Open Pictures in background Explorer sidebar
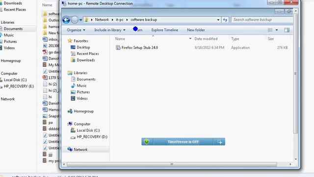 [10, 41]
